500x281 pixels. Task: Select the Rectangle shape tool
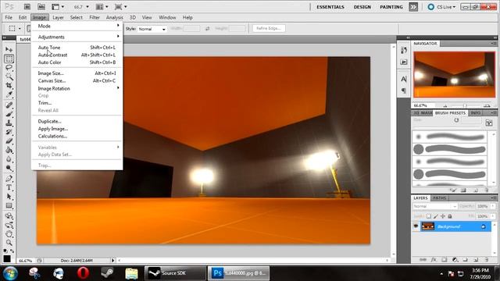tap(9, 205)
